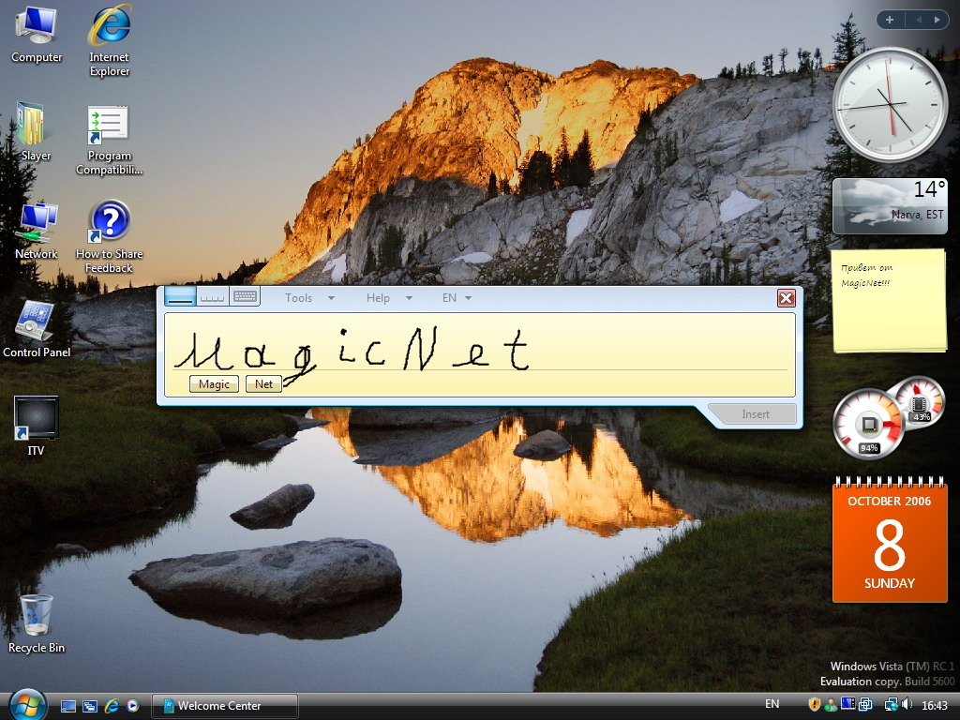Select the Network desktop icon
Viewport: 960px width, 720px height.
pyautogui.click(x=37, y=231)
